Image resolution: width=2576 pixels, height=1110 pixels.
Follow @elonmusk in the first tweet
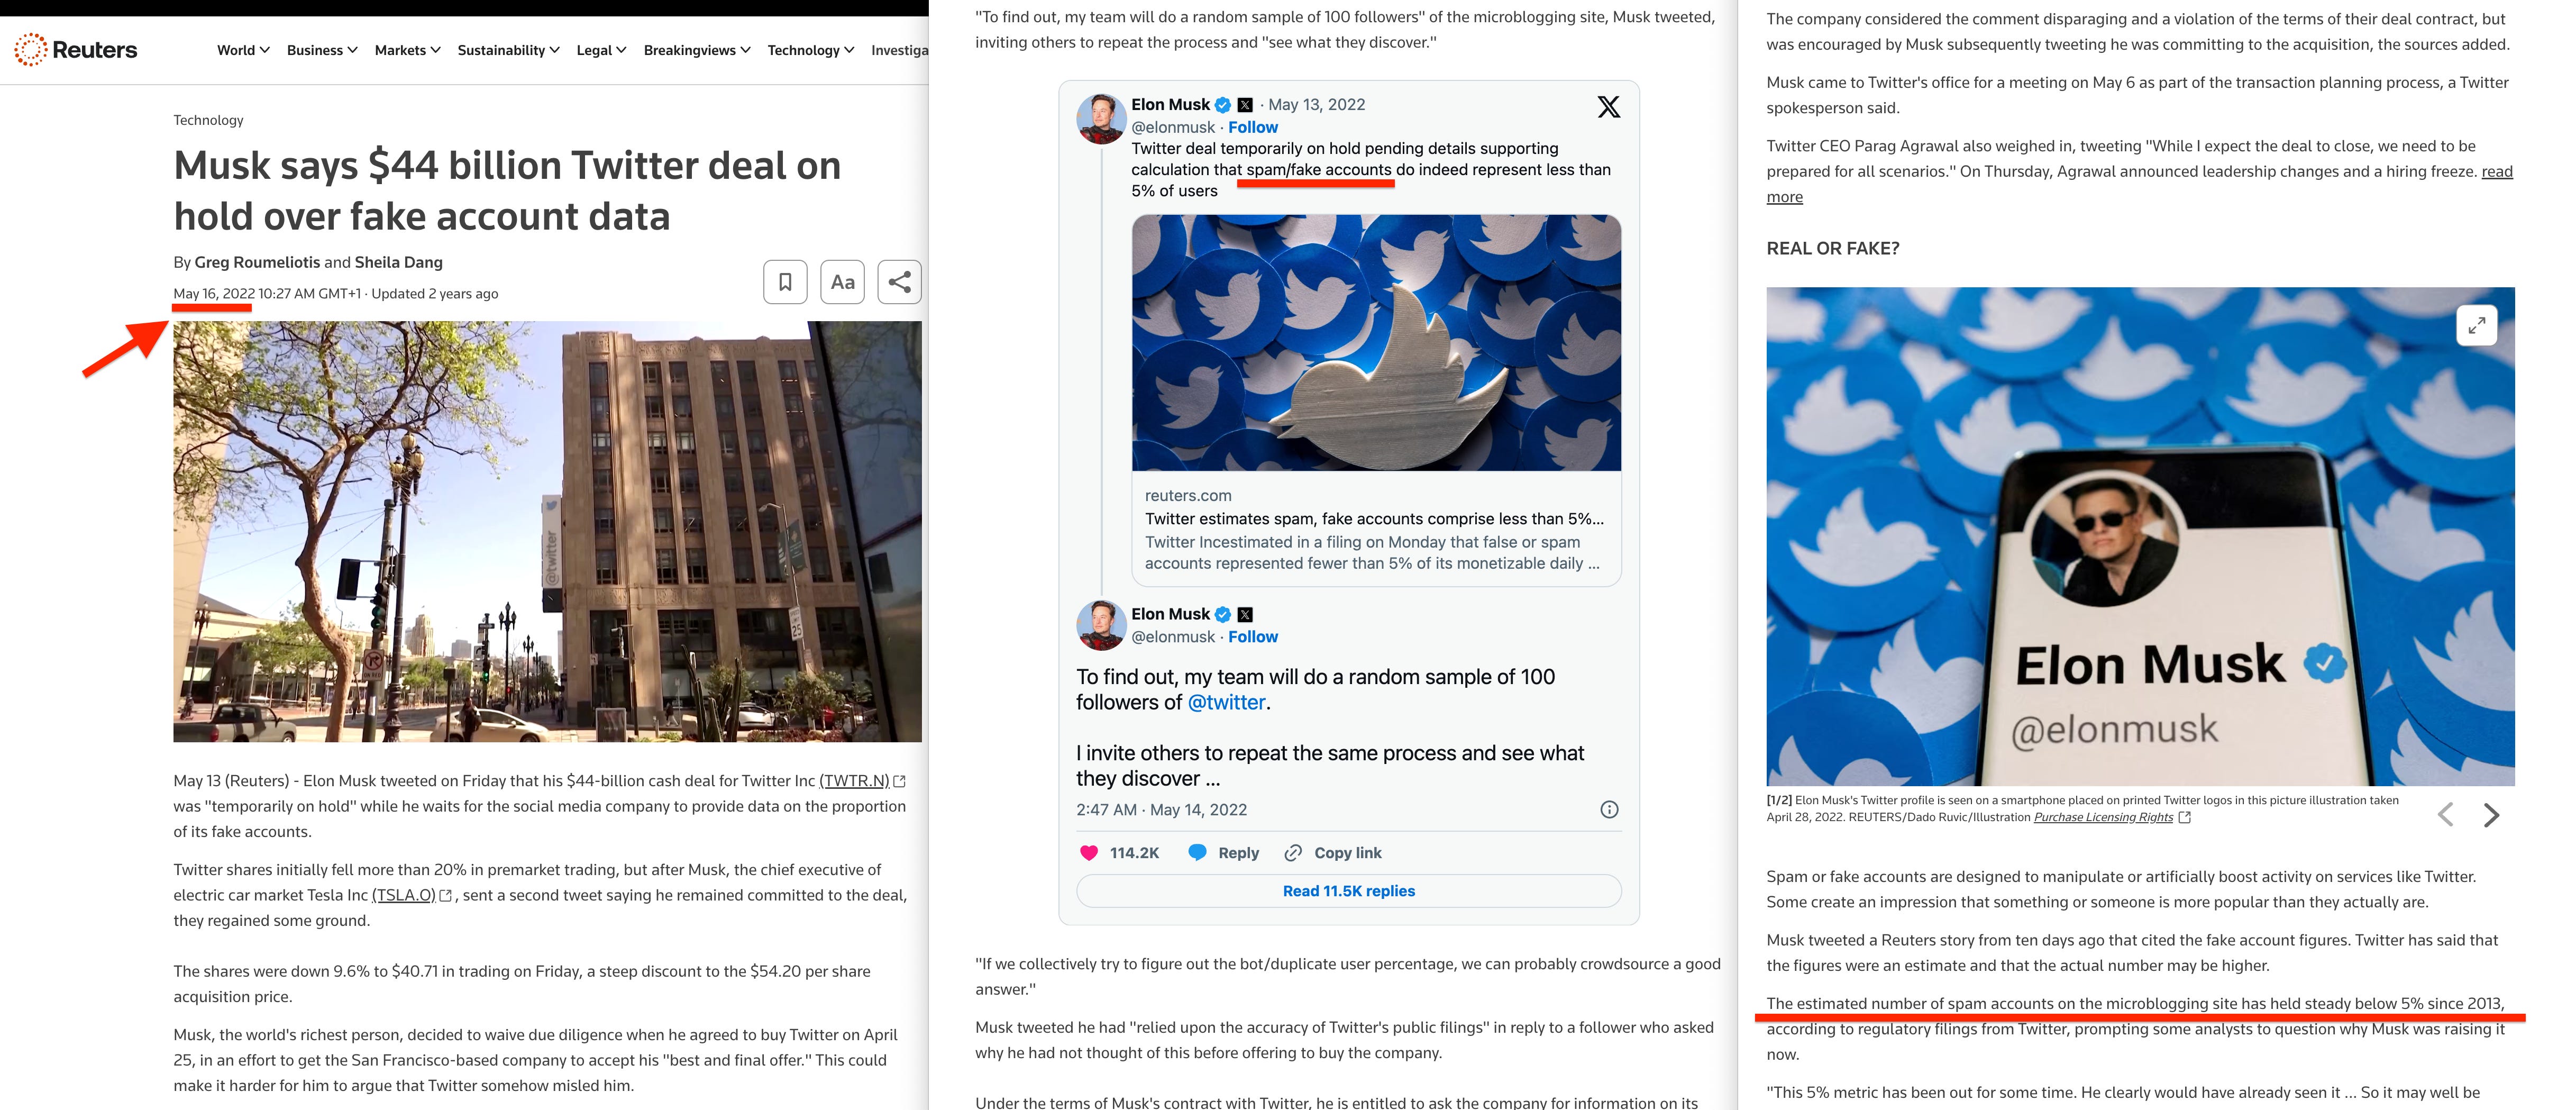(1252, 127)
